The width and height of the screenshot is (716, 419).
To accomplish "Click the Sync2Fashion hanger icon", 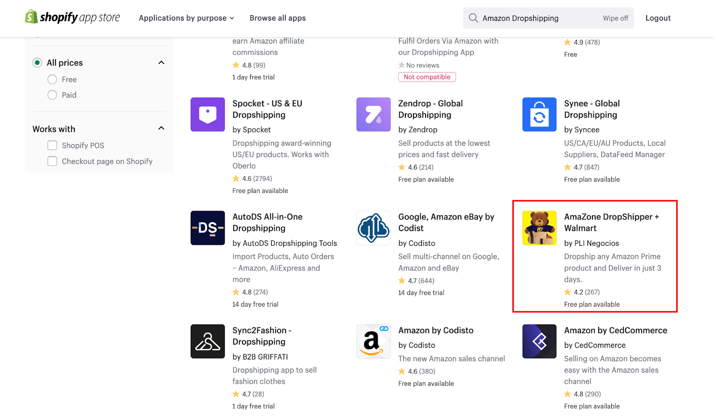I will point(208,342).
